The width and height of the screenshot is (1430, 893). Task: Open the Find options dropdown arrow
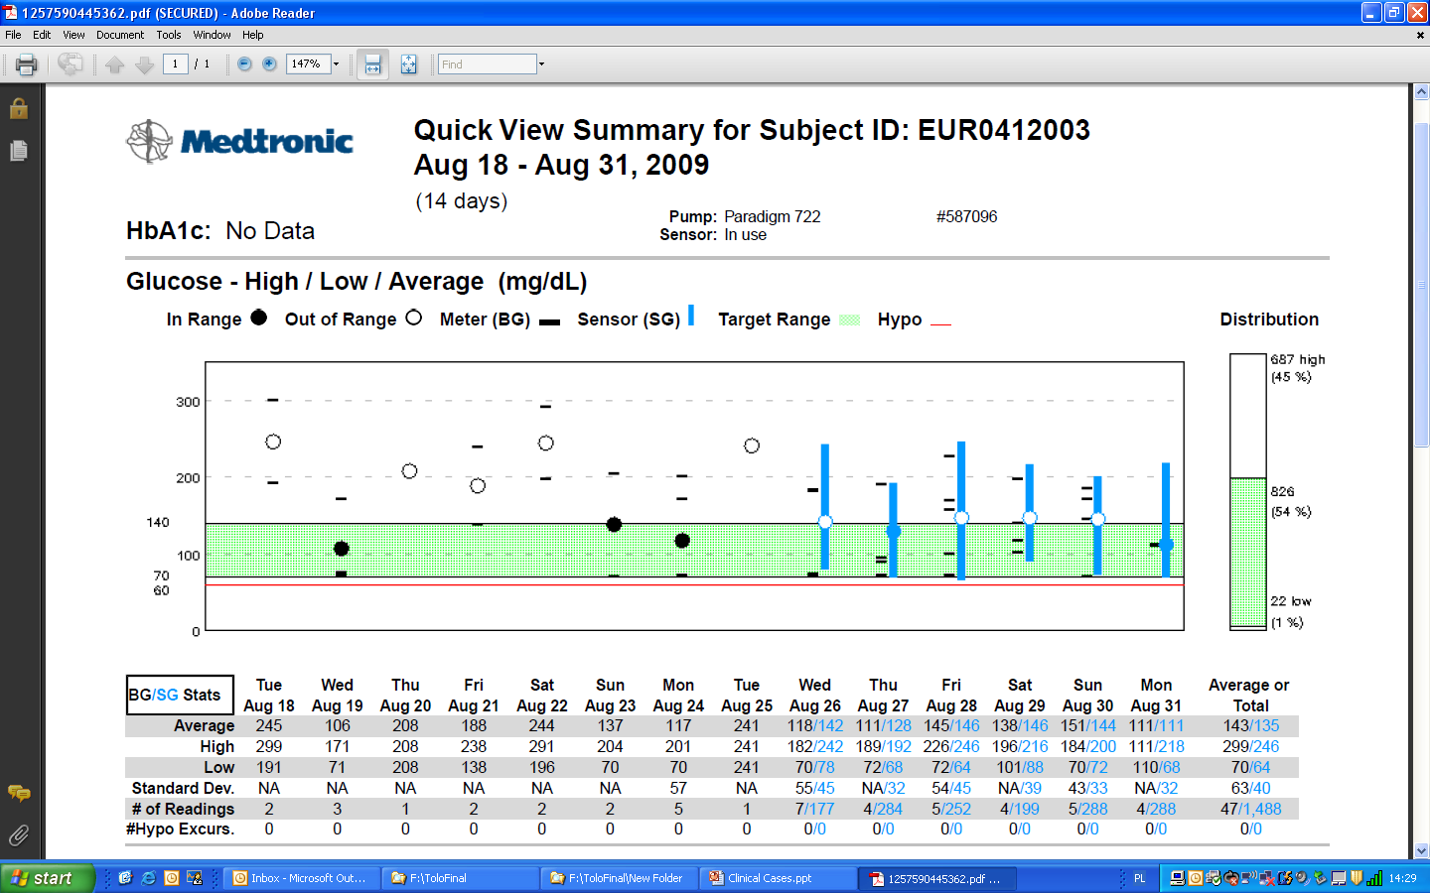(541, 64)
